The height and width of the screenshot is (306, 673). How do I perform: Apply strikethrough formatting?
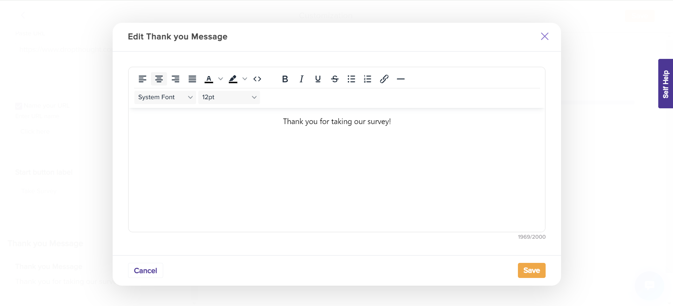pos(335,79)
